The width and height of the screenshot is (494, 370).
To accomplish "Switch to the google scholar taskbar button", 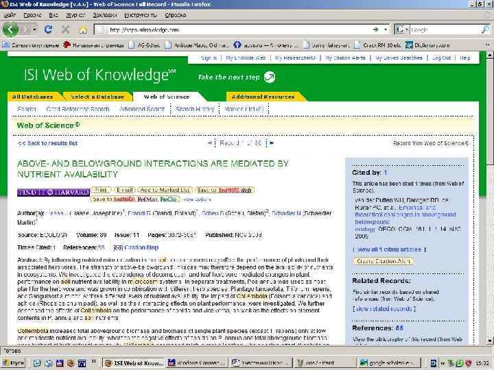I will [x=390, y=362].
